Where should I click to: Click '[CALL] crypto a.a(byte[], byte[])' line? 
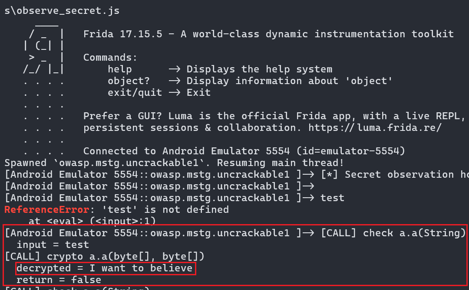pos(104,257)
